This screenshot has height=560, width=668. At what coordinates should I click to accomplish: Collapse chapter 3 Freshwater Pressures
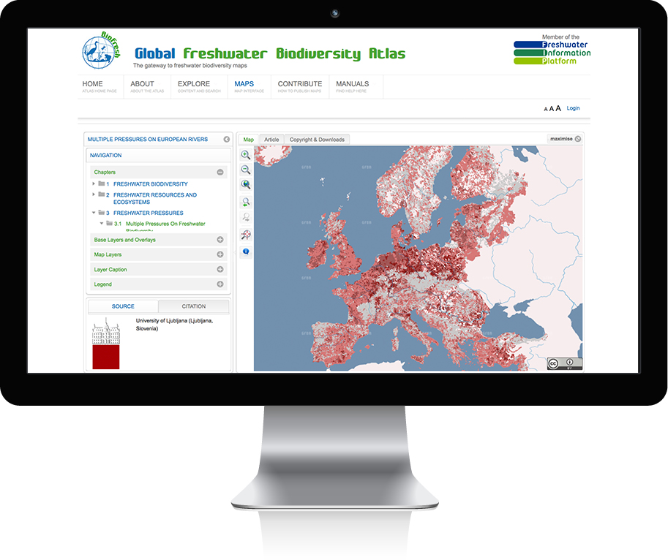coord(93,213)
